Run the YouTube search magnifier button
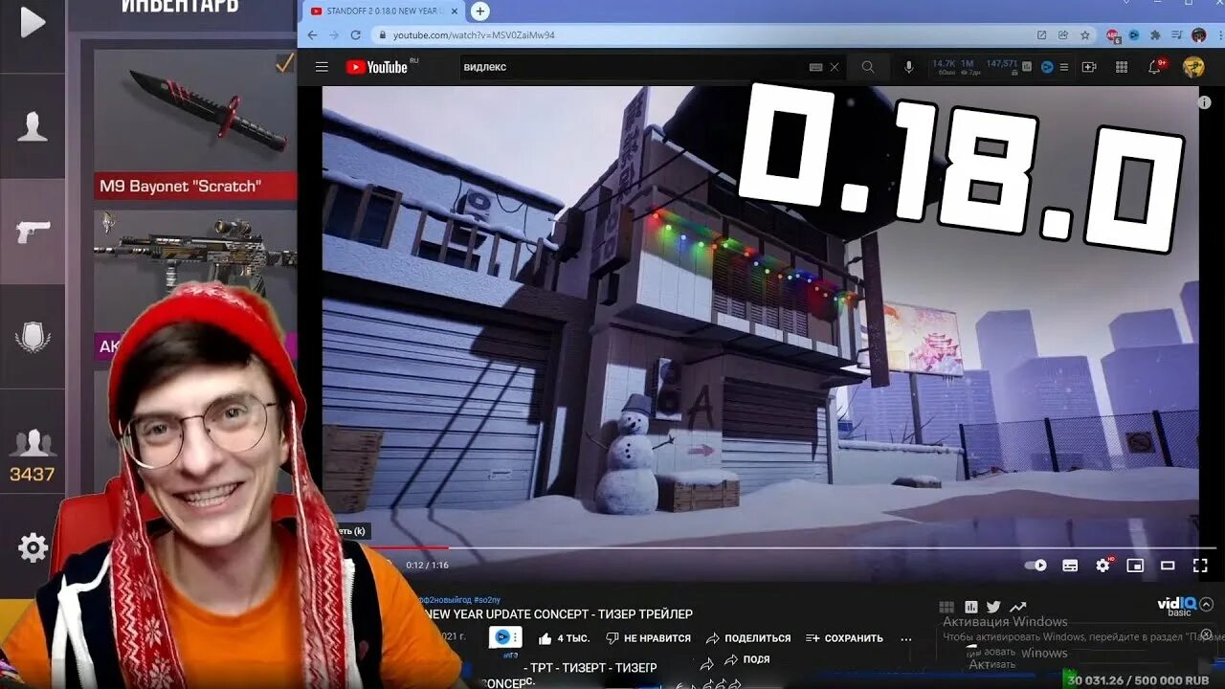 point(868,67)
